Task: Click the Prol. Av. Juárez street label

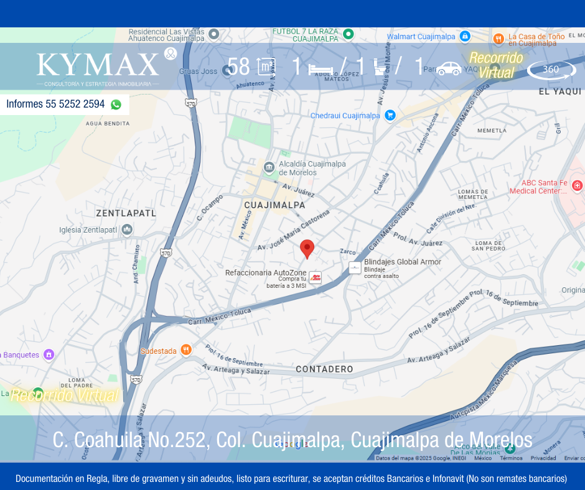Action: click(418, 240)
